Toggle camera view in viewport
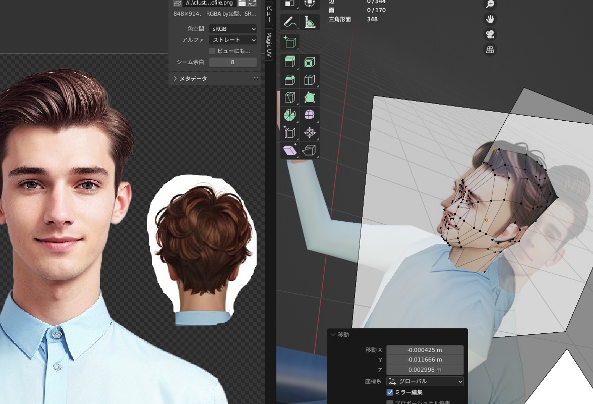This screenshot has width=593, height=404. click(x=490, y=34)
